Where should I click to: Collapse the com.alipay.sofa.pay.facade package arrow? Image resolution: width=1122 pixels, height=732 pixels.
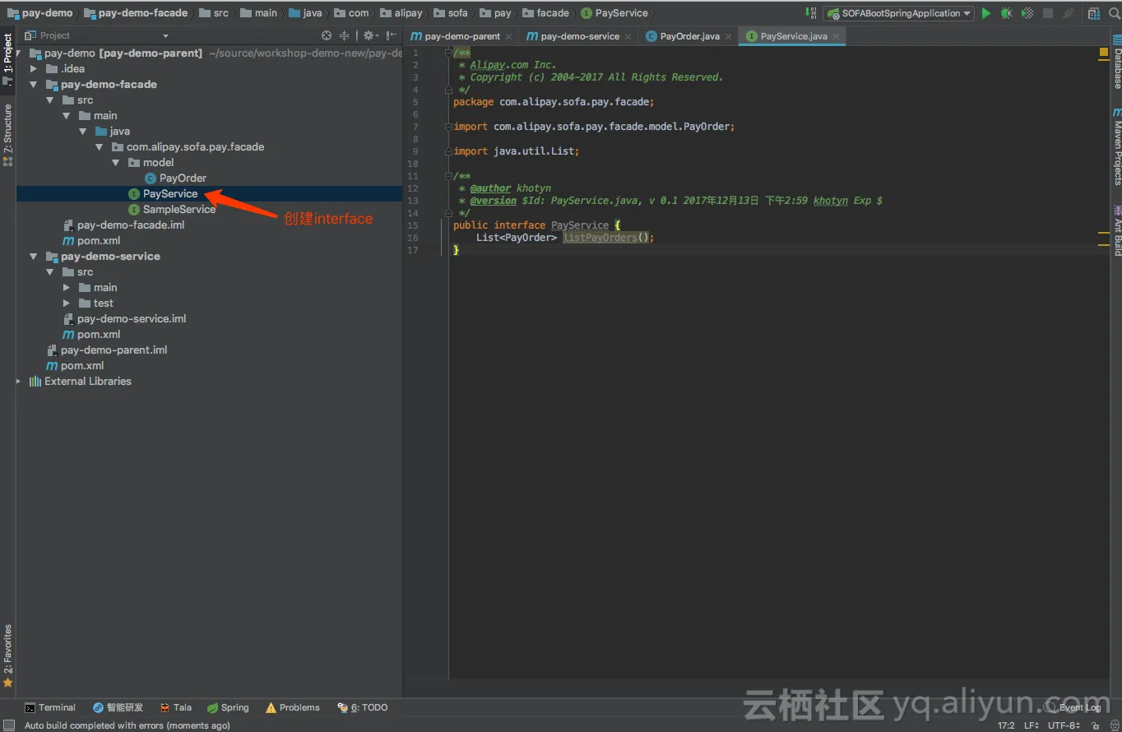[100, 146]
